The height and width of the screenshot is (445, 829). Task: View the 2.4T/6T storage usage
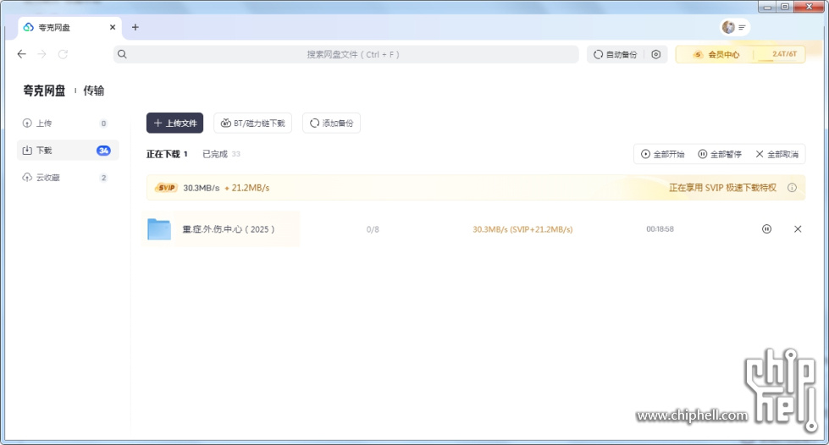coord(784,54)
